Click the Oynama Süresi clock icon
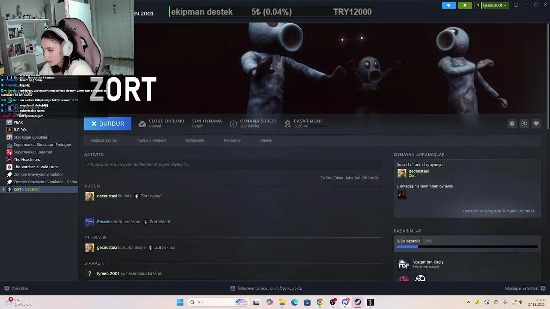Screen dimensions: 550x309 pyautogui.click(x=233, y=124)
